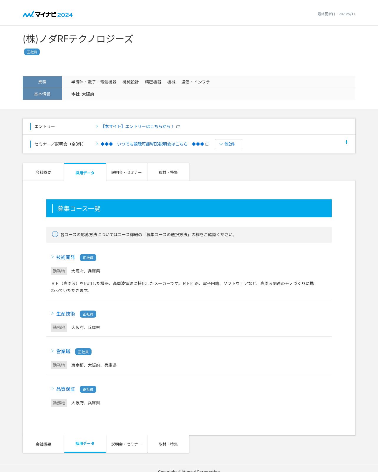The image size is (378, 472).
Task: Select the bottom 採用データ tab
Action: pos(85,444)
